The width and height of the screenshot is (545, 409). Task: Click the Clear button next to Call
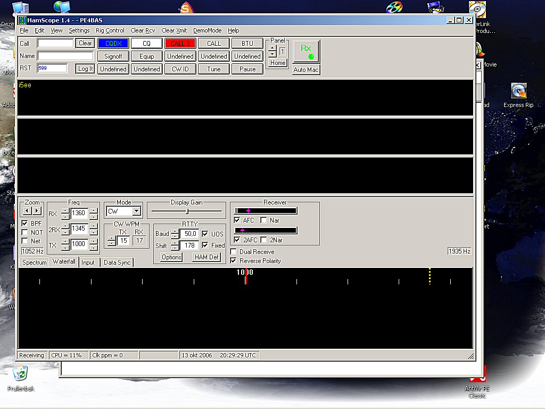[x=85, y=43]
